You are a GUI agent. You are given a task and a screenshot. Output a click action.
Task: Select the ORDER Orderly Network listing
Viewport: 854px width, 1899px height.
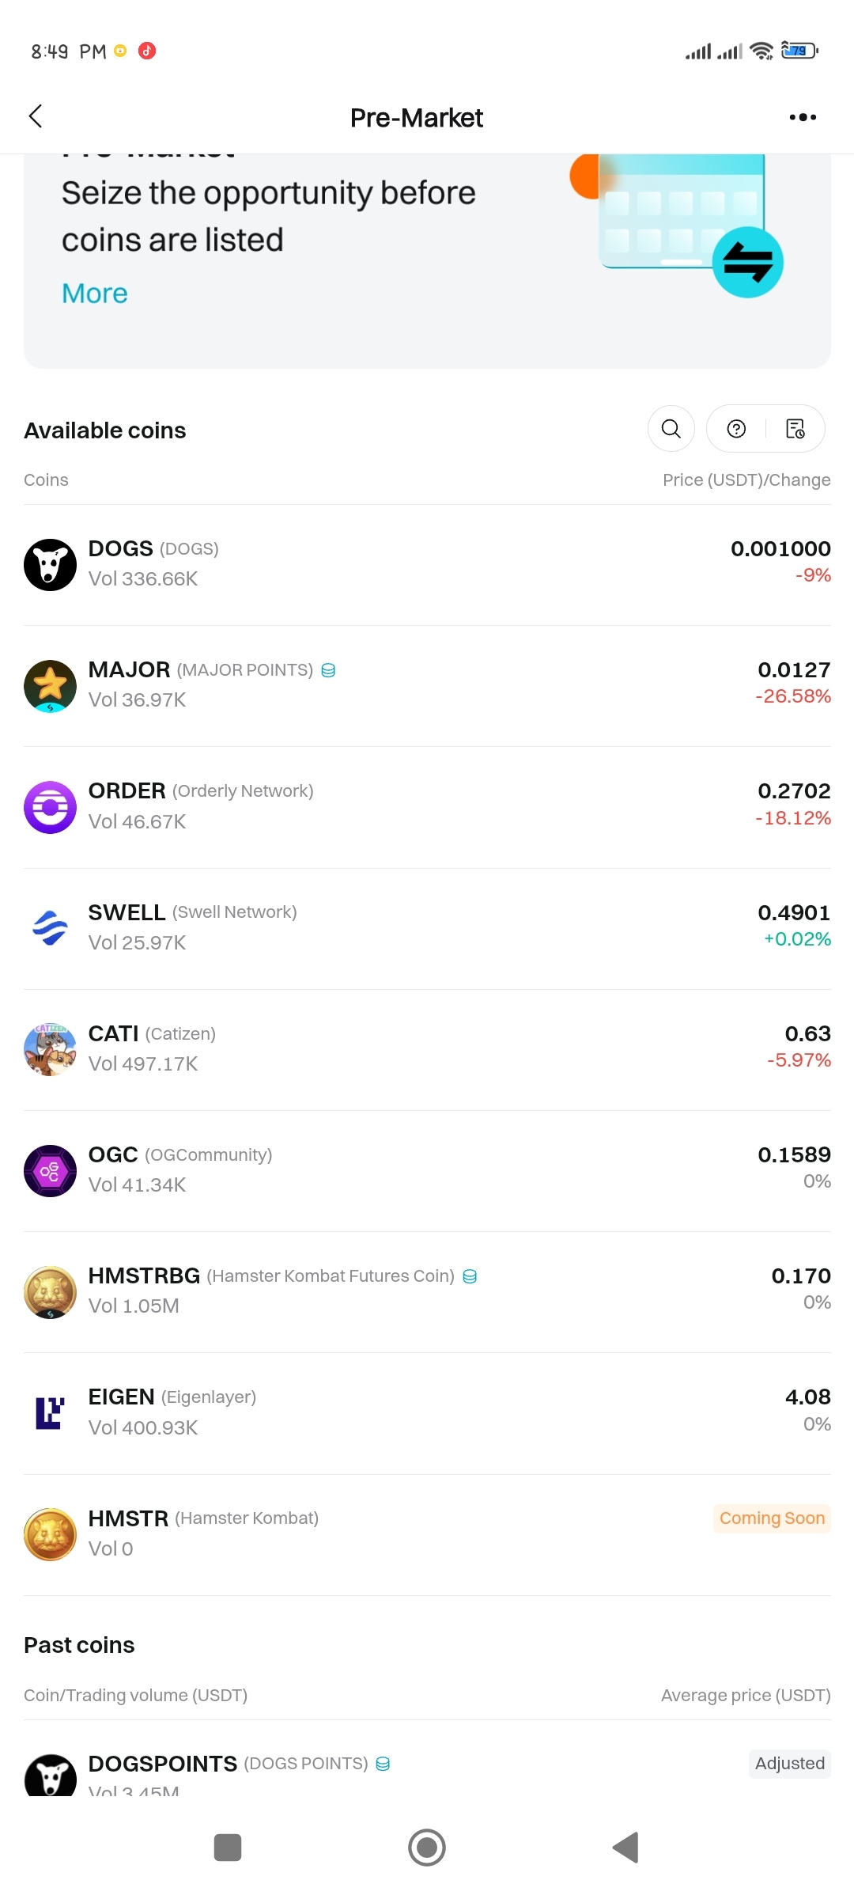point(427,807)
